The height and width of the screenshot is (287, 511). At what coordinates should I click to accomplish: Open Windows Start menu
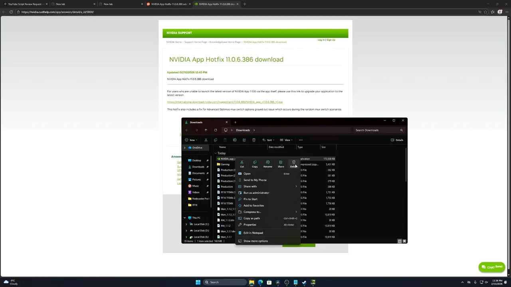(198, 282)
